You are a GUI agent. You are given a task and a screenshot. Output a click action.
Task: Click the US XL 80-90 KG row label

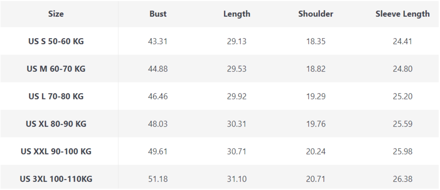pyautogui.click(x=56, y=124)
